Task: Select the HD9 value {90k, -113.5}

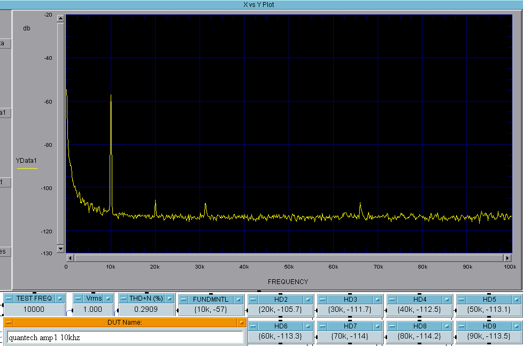Action: 489,336
